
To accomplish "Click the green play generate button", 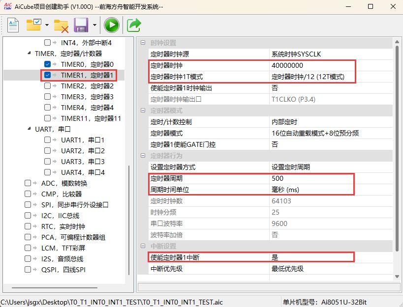I will pyautogui.click(x=112, y=25).
